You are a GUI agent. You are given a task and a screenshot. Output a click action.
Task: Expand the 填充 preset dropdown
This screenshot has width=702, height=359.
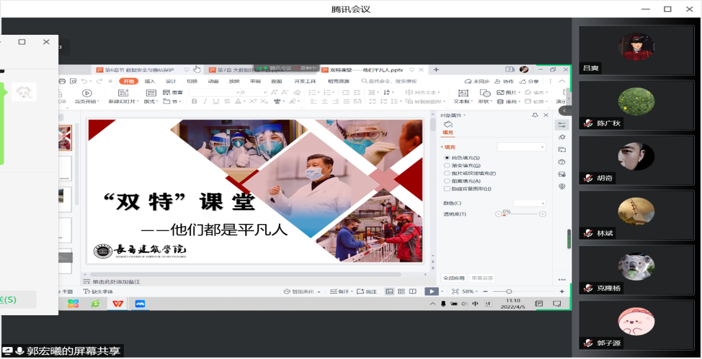[x=520, y=147]
